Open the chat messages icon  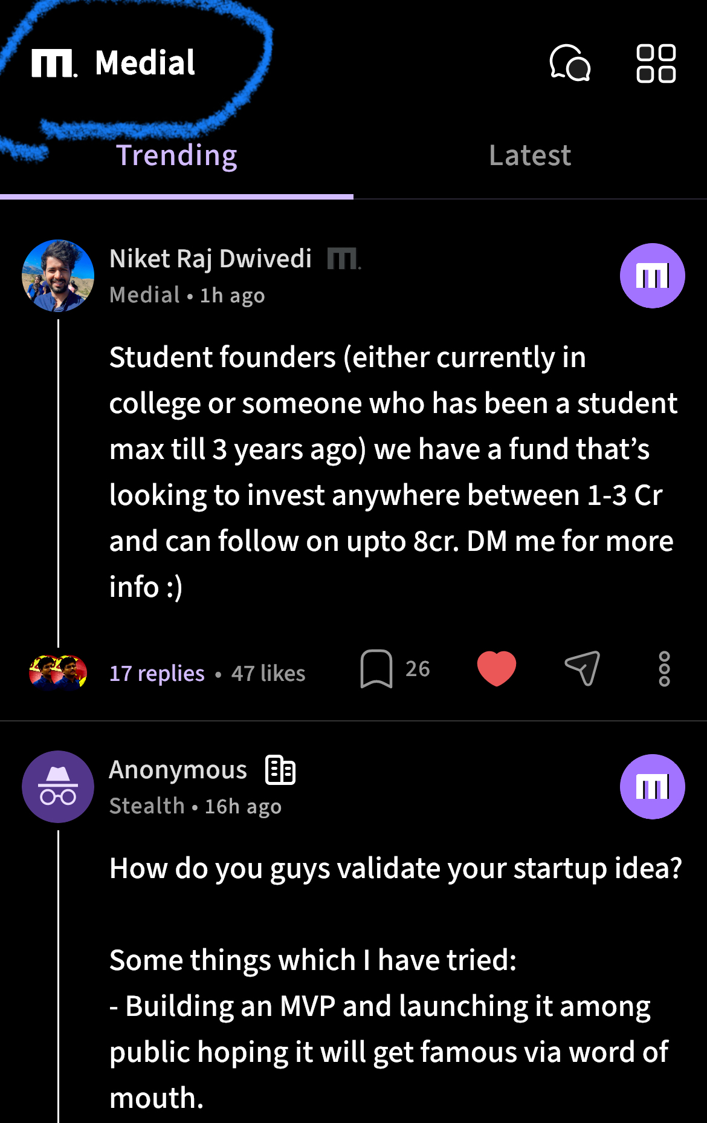click(570, 63)
